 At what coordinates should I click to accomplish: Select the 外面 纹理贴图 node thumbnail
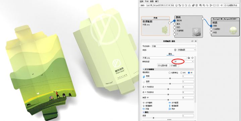(x=165, y=30)
